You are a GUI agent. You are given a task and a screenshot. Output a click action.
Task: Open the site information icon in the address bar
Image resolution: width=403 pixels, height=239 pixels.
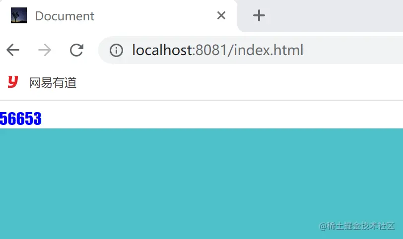pyautogui.click(x=116, y=50)
